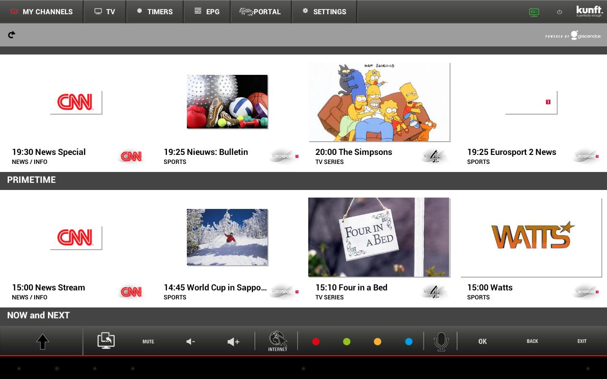This screenshot has height=379, width=607.
Task: Open the SETTINGS tab
Action: 324,11
